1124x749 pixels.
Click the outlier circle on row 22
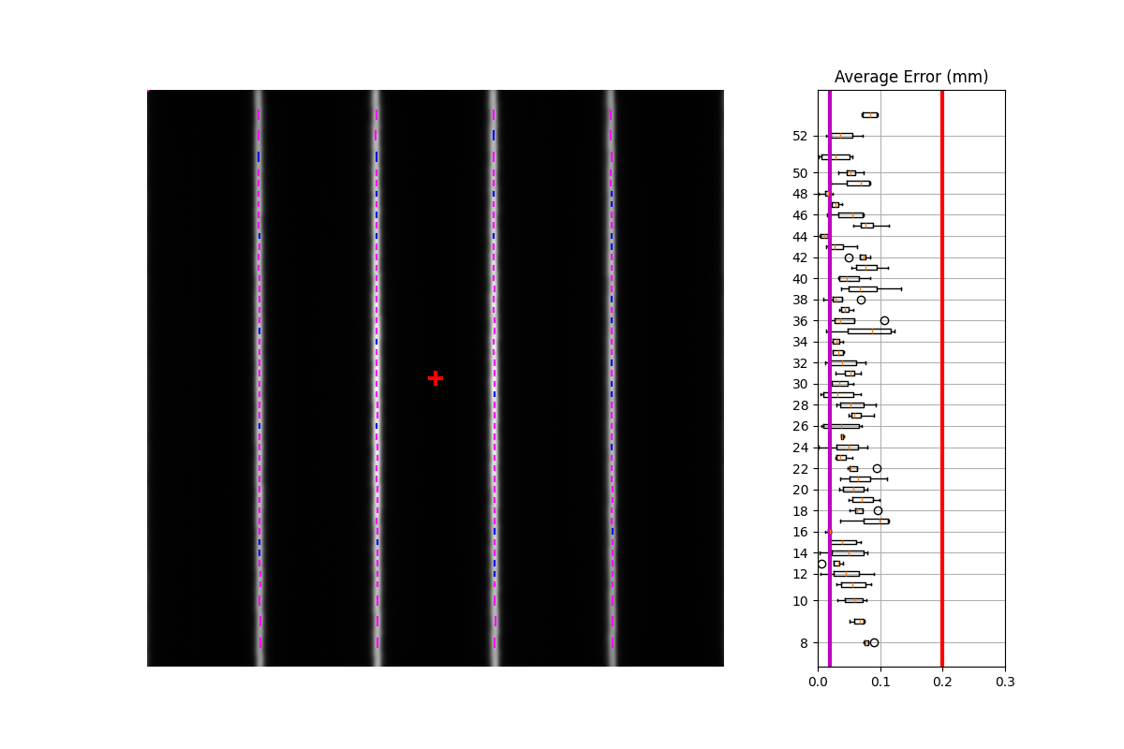point(877,468)
